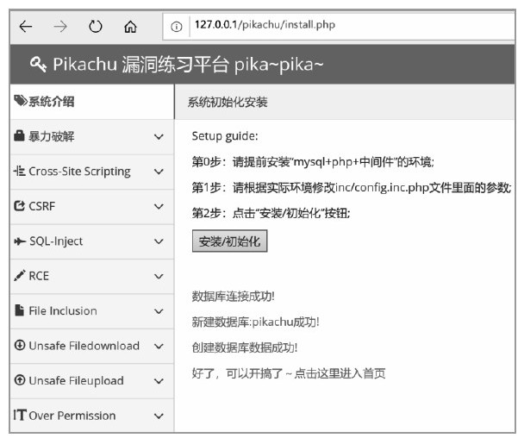Select the File Inclusion menu entry
Viewport: 524px width, 438px height.
[x=92, y=311]
